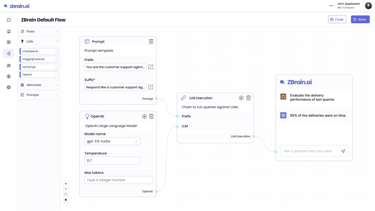Collapse the LLMs section
The image size is (375, 211).
pos(39,41)
